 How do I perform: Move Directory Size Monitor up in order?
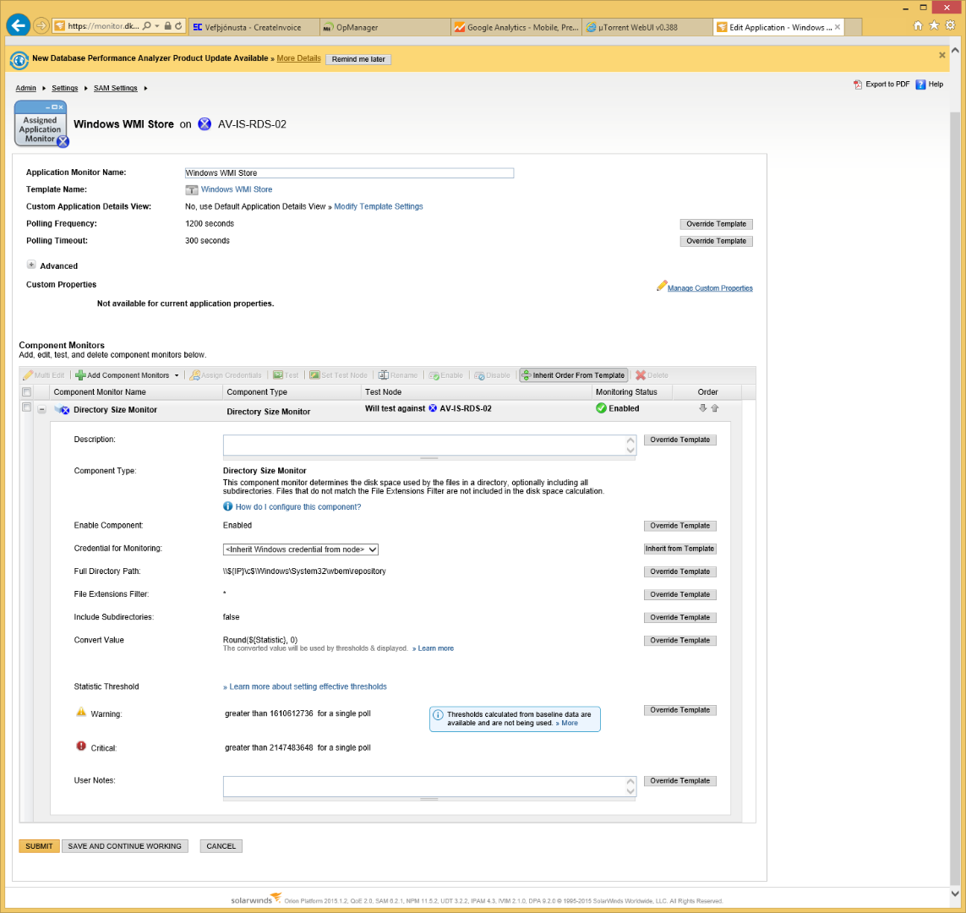tap(715, 407)
